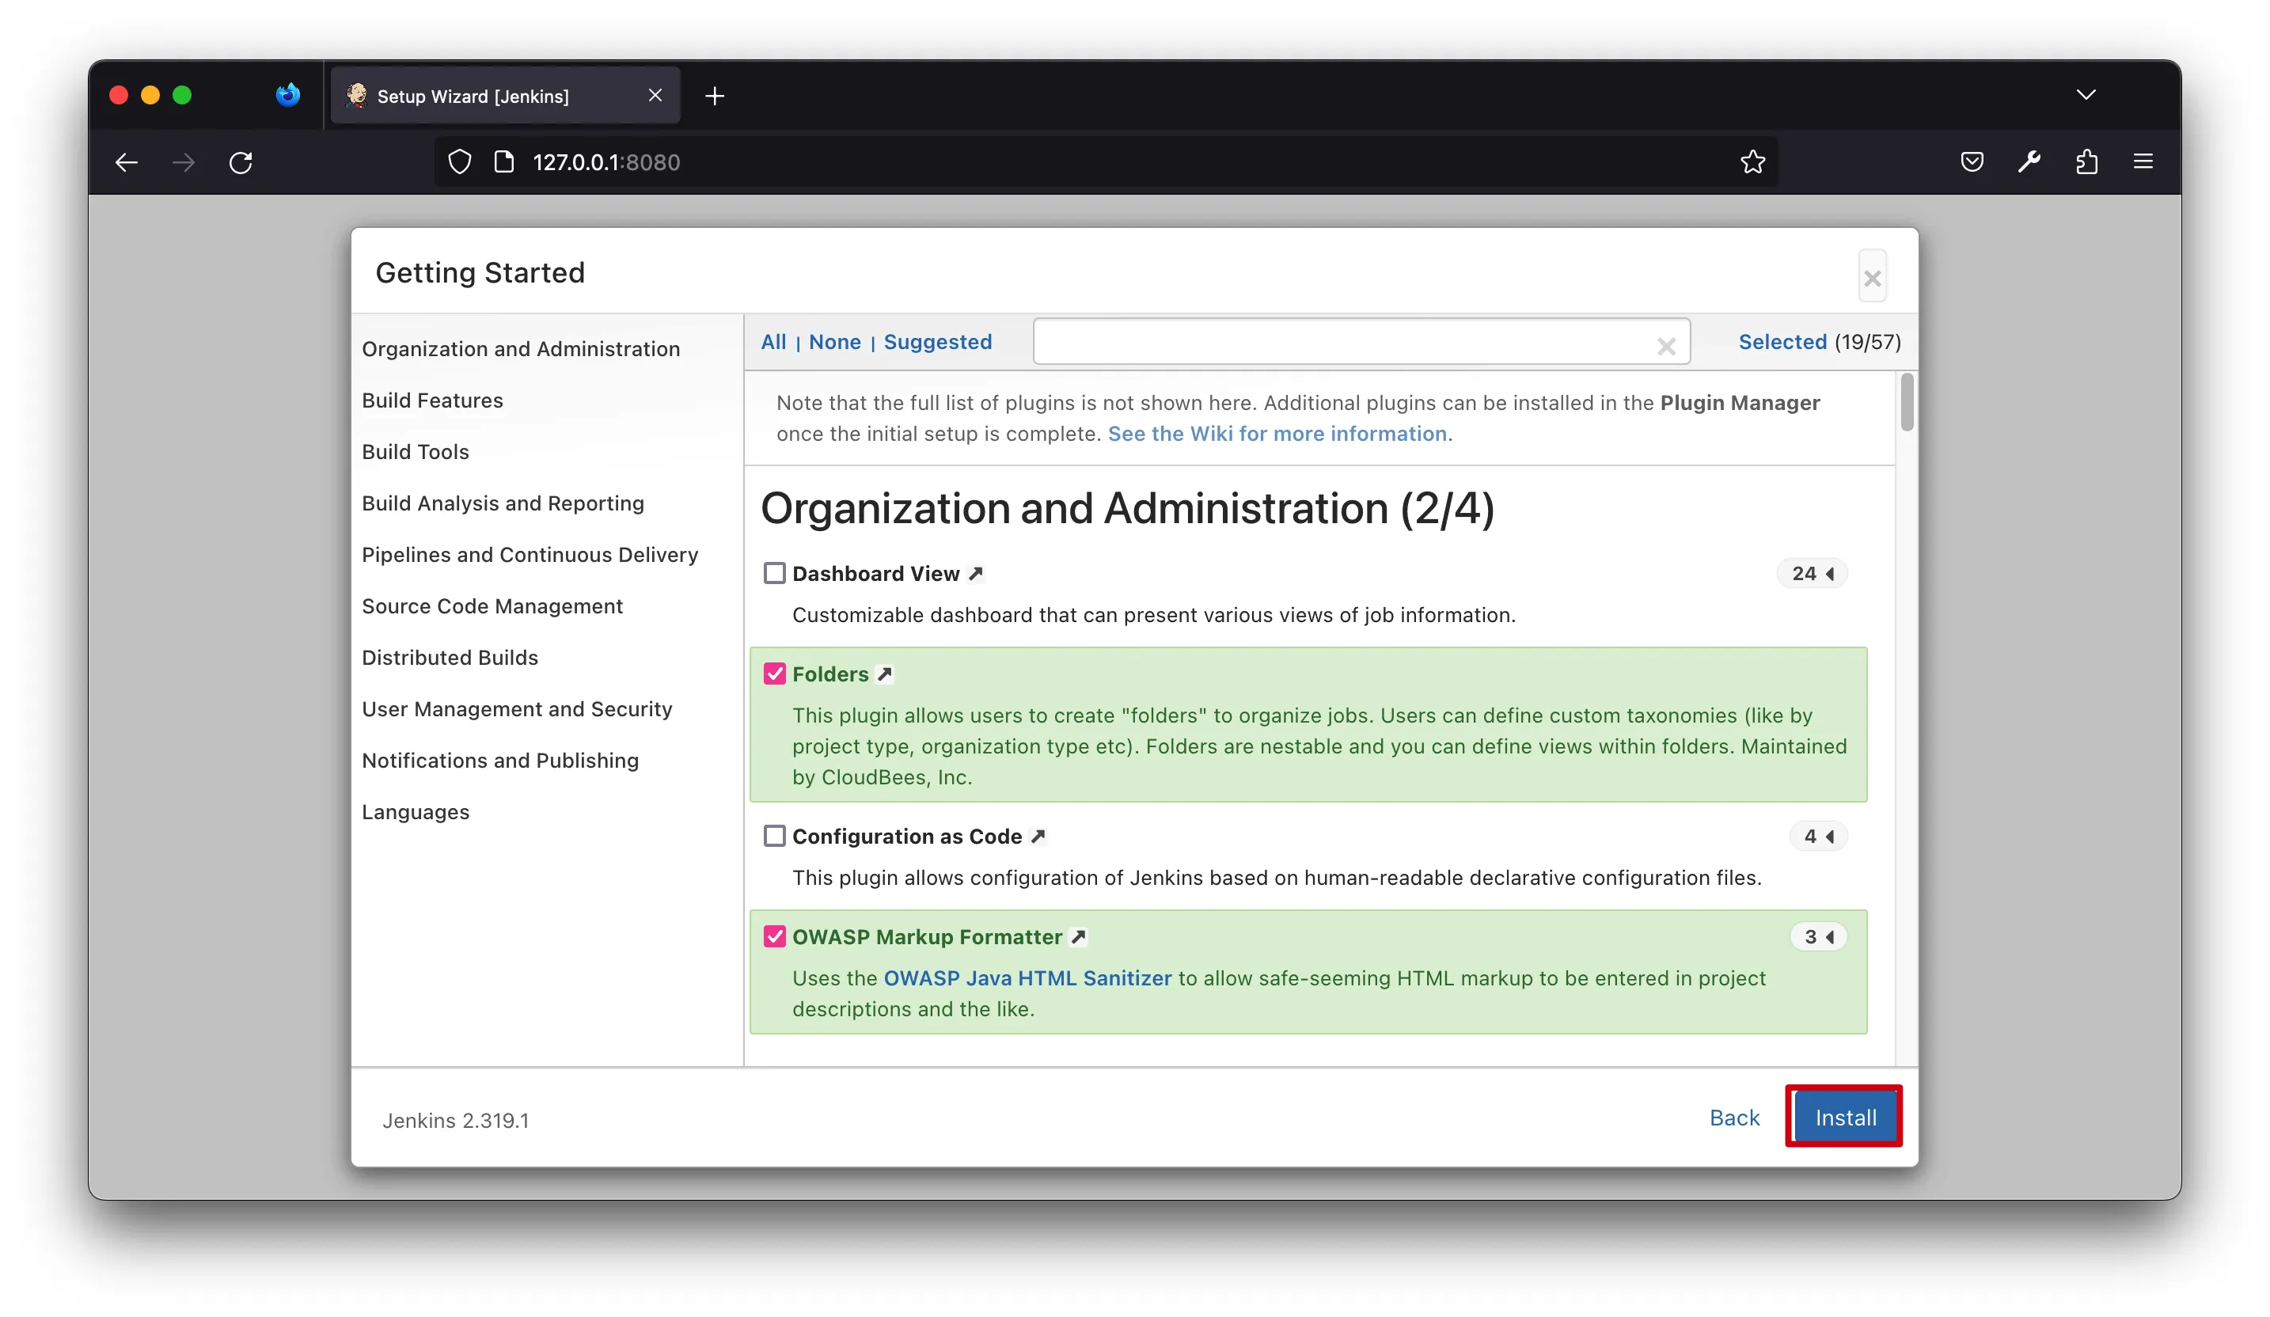
Task: Clear the plugin search field with the X
Action: click(1665, 346)
